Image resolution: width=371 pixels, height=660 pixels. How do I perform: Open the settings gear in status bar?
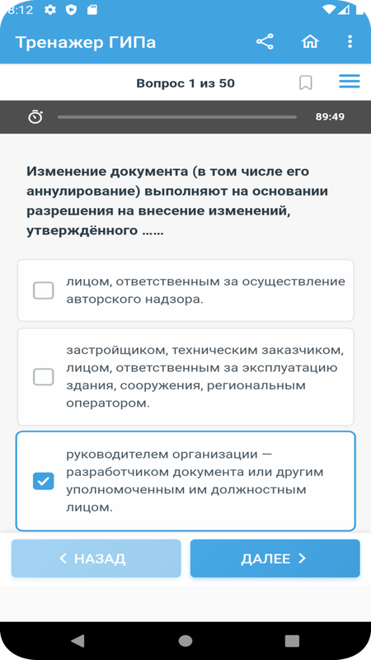click(50, 10)
